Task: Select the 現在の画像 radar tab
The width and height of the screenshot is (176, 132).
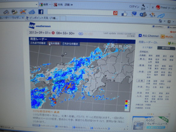Action: click(x=54, y=43)
